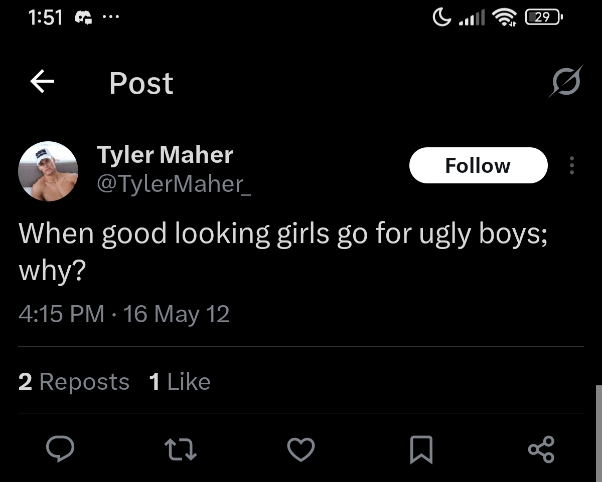The height and width of the screenshot is (482, 602).
Task: View the 1 Like list
Action: tap(180, 382)
